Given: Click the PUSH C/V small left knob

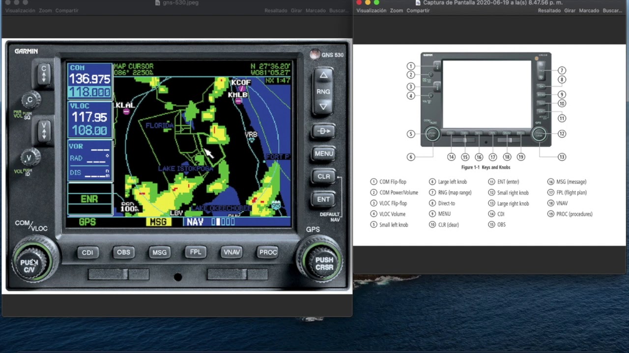Looking at the screenshot, I should [29, 265].
